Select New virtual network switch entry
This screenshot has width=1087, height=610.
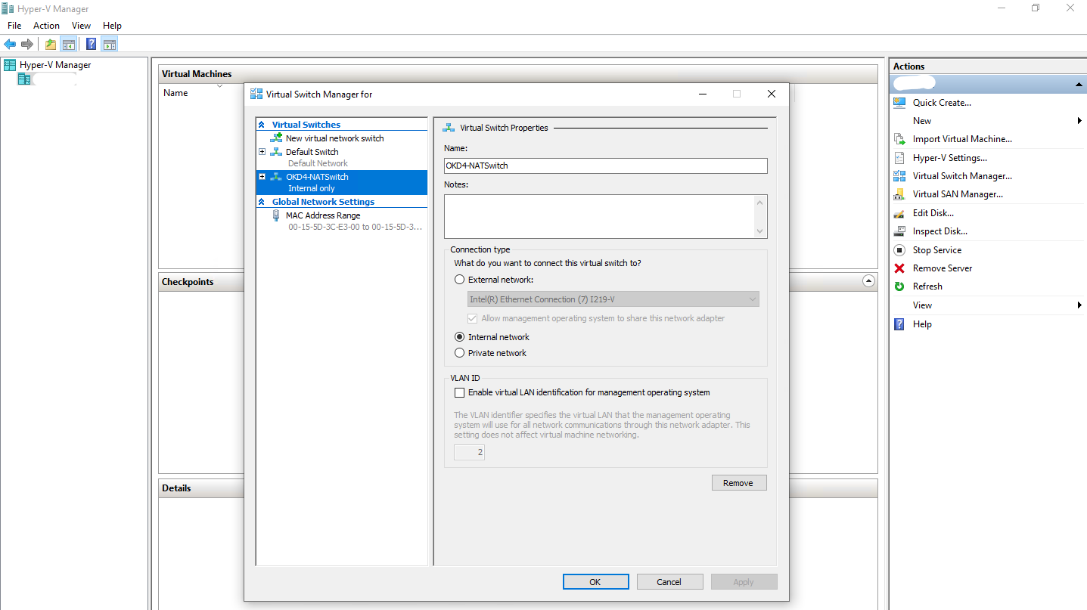coord(335,138)
